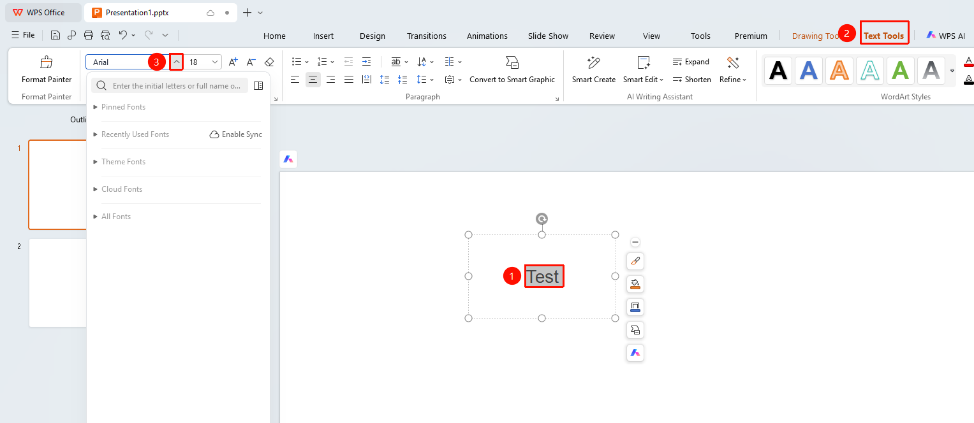
Task: Click the red text fill color button
Action: 968,62
